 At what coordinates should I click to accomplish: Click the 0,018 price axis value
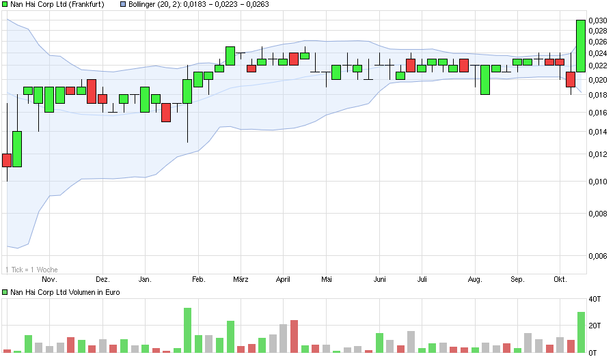click(598, 95)
